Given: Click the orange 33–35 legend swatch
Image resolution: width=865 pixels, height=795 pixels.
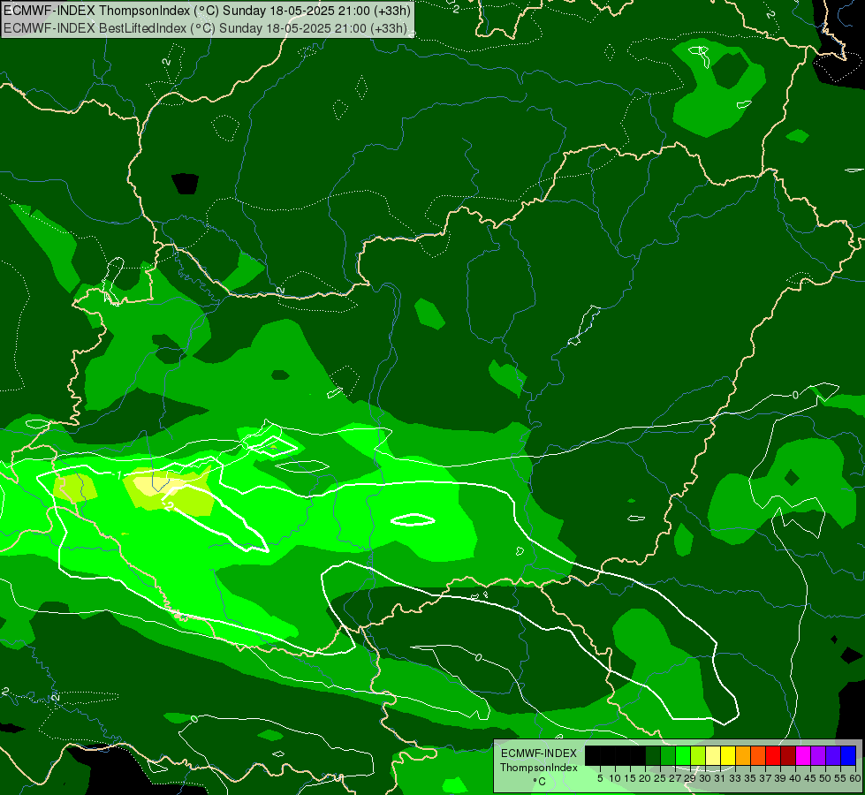Looking at the screenshot, I should point(743,755).
